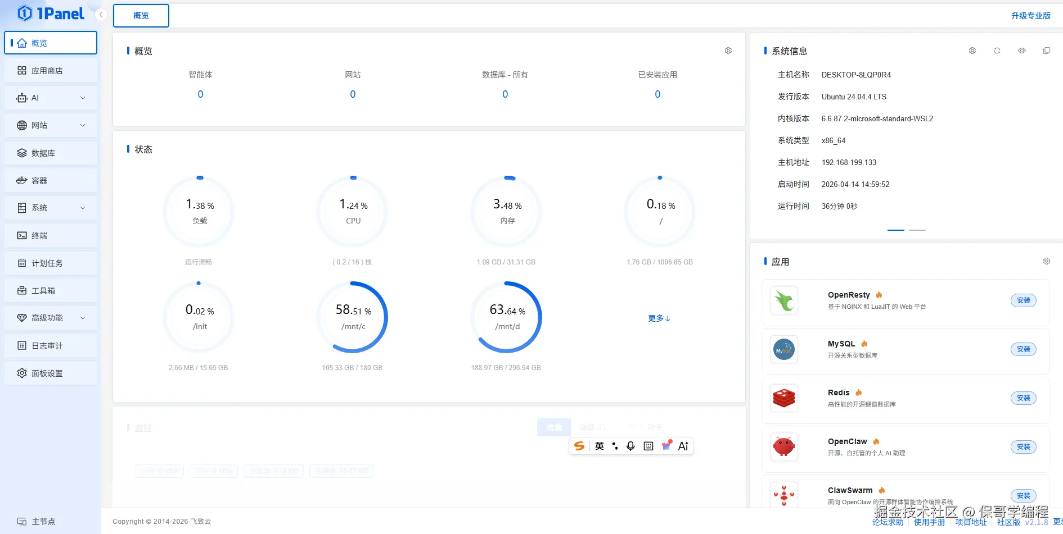Toggle the 系统信息 visibility eye icon
1063x534 pixels.
coord(1022,51)
